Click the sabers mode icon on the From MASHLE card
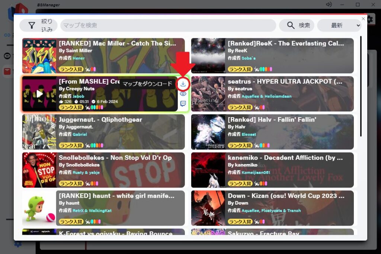This screenshot has height=254, width=381. pyautogui.click(x=88, y=107)
